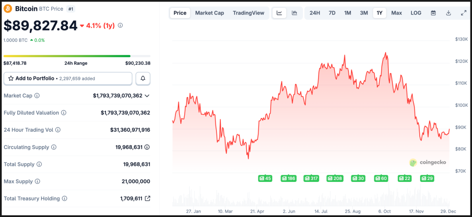Select the Max time range
472x217 pixels.
pos(396,13)
